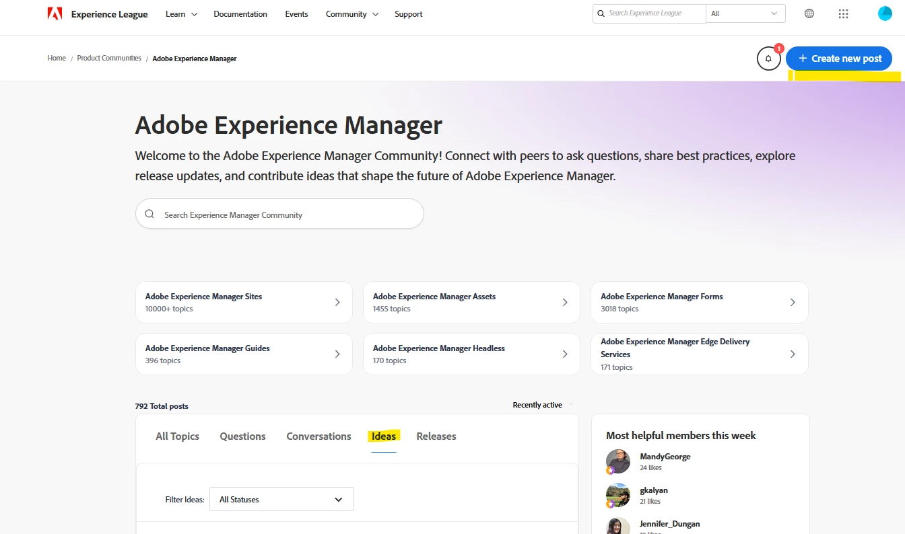Click arrow on Adobe Experience Manager Forms card
This screenshot has width=905, height=534.
pyautogui.click(x=793, y=302)
